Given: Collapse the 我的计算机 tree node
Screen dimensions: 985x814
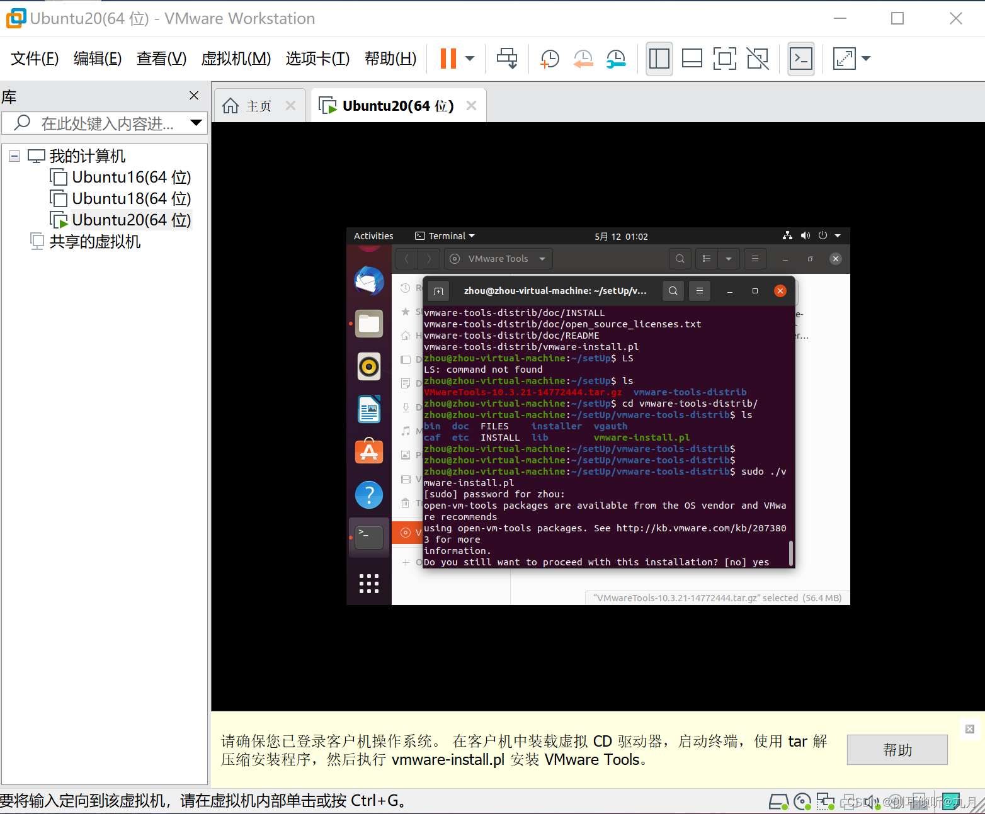Looking at the screenshot, I should click(x=14, y=156).
